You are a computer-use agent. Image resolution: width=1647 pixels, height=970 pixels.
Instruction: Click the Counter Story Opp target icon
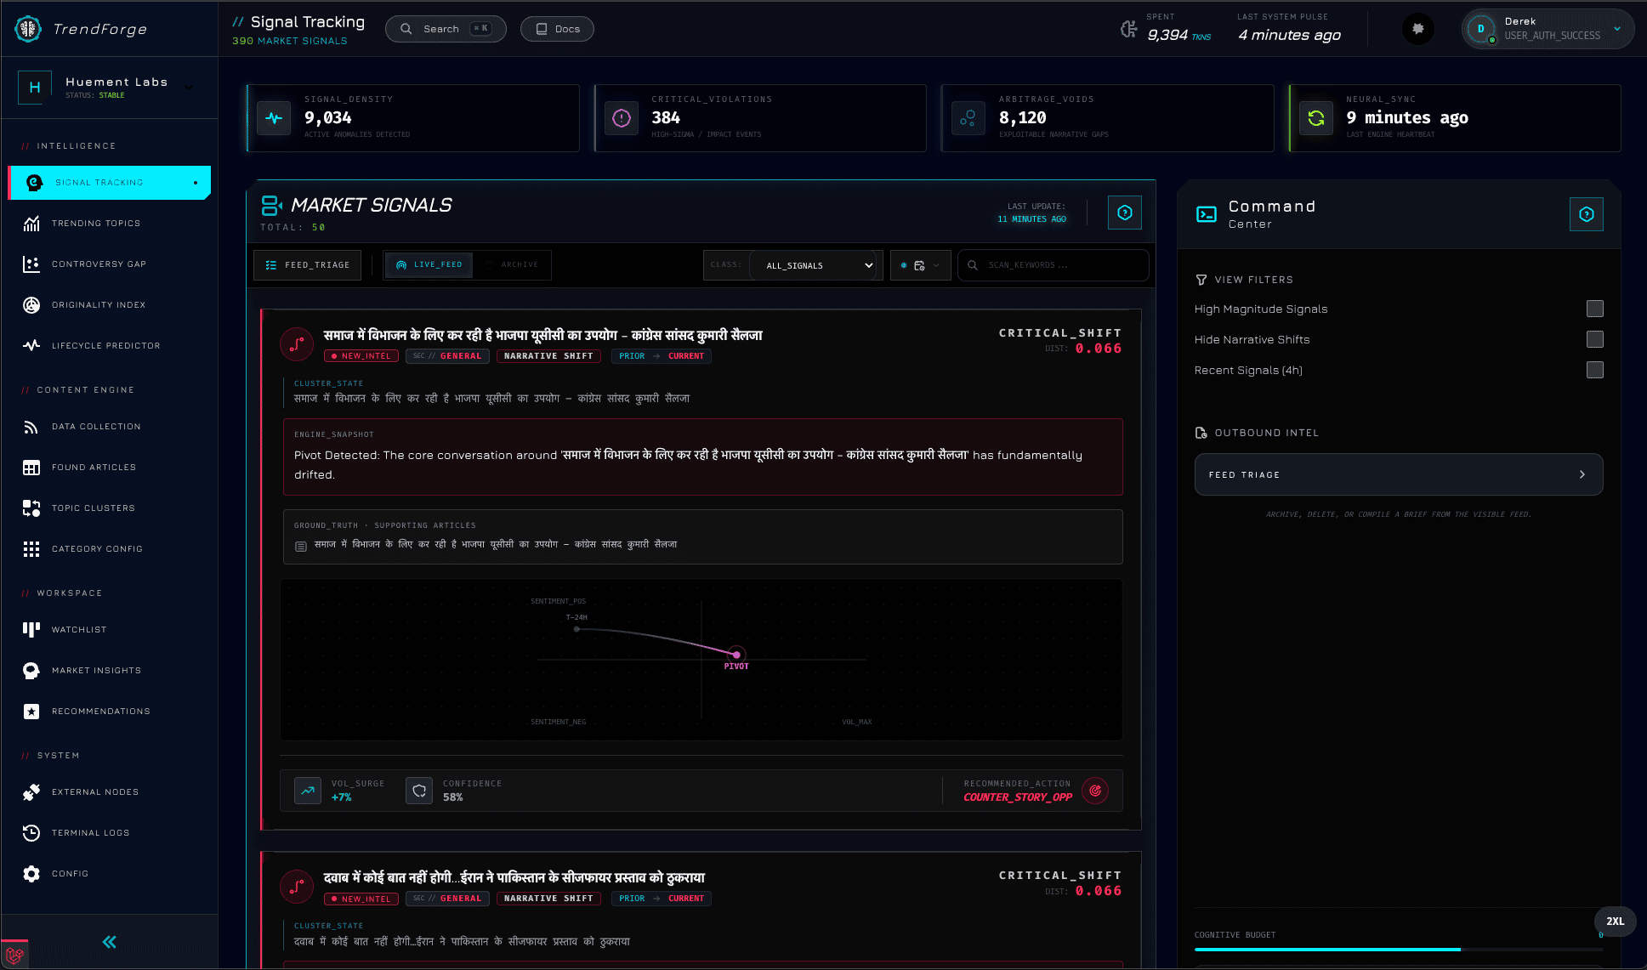click(x=1095, y=791)
